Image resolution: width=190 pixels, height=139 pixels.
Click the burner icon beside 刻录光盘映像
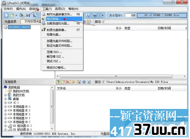point(44,30)
